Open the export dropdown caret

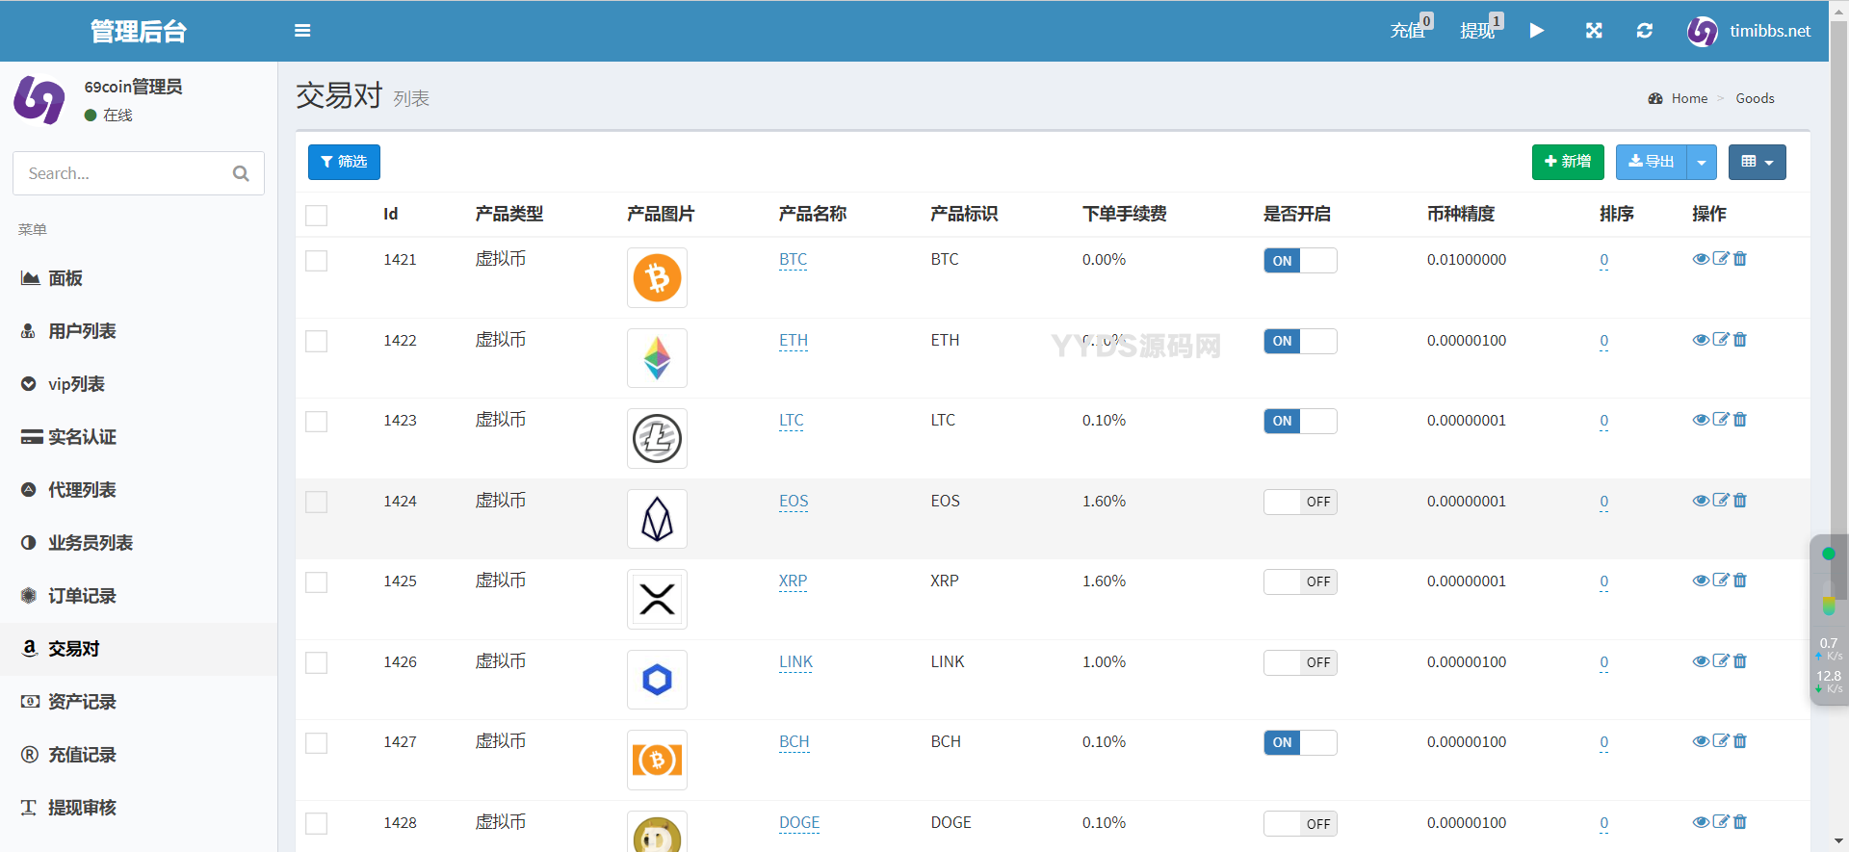(1702, 163)
